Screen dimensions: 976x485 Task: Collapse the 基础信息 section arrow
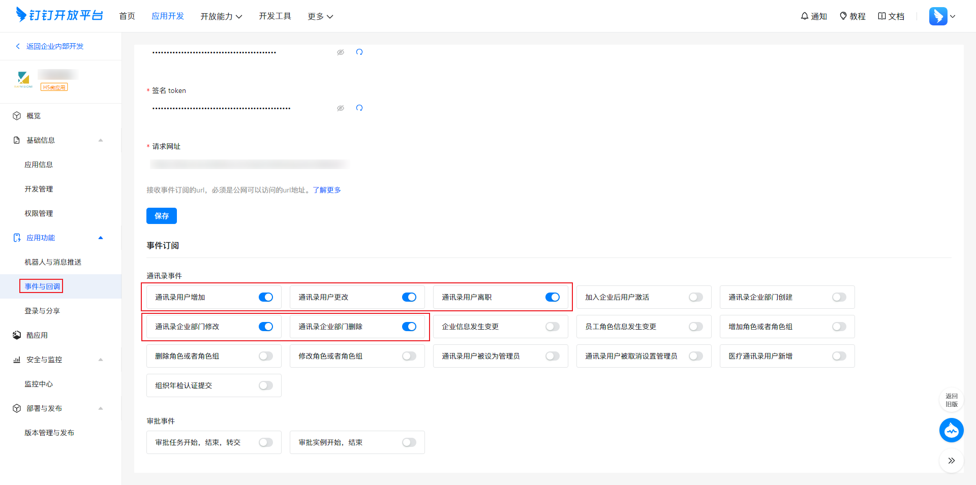click(x=101, y=140)
